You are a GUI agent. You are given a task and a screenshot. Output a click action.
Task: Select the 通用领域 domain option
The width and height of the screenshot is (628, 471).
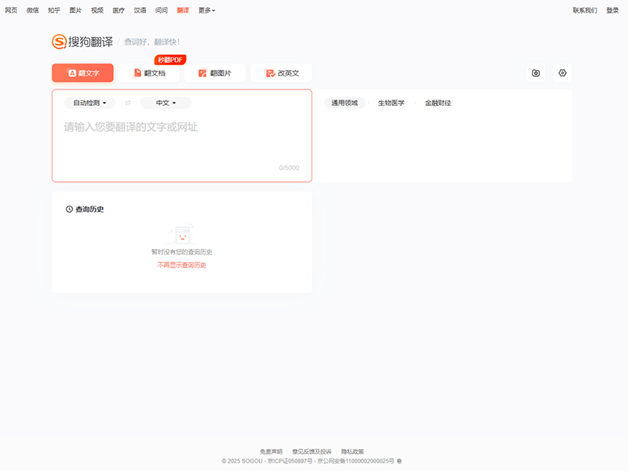tap(345, 103)
